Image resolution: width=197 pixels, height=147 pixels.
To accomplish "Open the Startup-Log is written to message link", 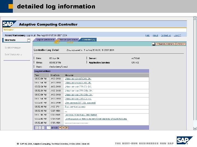I will pyautogui.click(x=96, y=119).
